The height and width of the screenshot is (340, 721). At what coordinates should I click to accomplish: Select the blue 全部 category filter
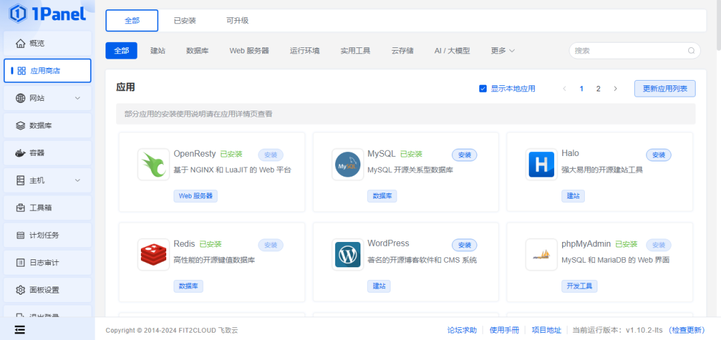pos(122,51)
